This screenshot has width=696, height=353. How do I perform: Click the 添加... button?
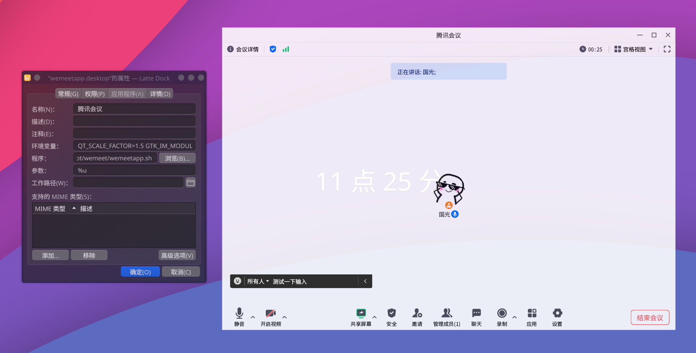50,255
